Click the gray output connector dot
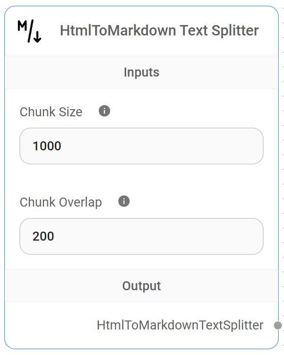Screen dimensions: 284x355 click(x=278, y=325)
